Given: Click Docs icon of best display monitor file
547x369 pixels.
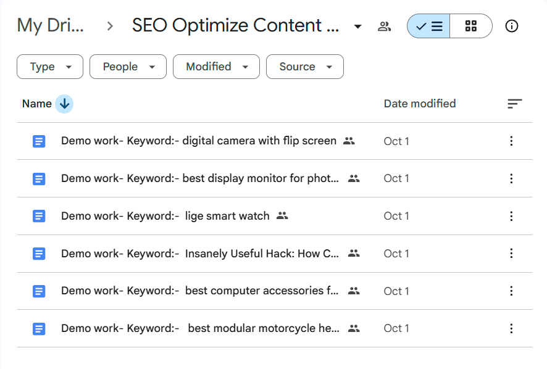Looking at the screenshot, I should click(x=39, y=179).
